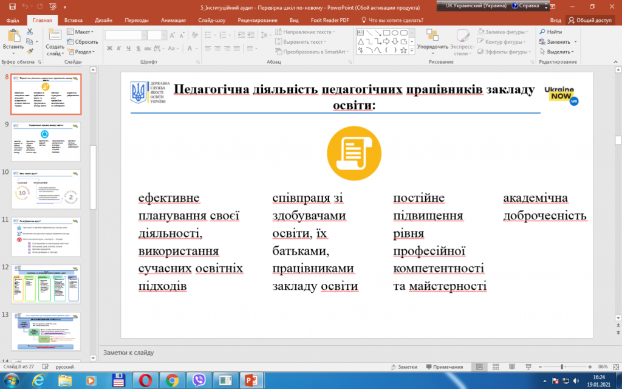
Task: Click the zoom in plus button
Action: [590, 367]
